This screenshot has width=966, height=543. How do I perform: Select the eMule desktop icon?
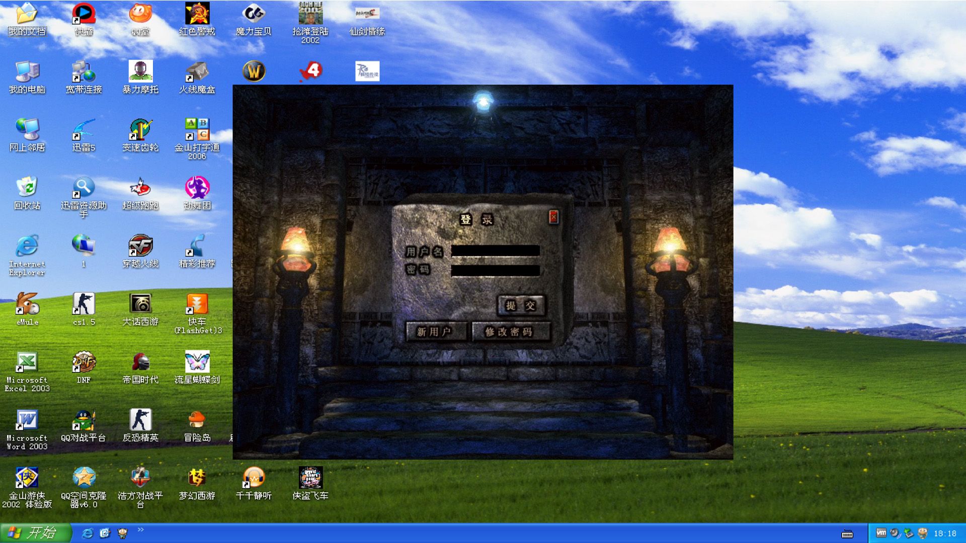(x=27, y=309)
